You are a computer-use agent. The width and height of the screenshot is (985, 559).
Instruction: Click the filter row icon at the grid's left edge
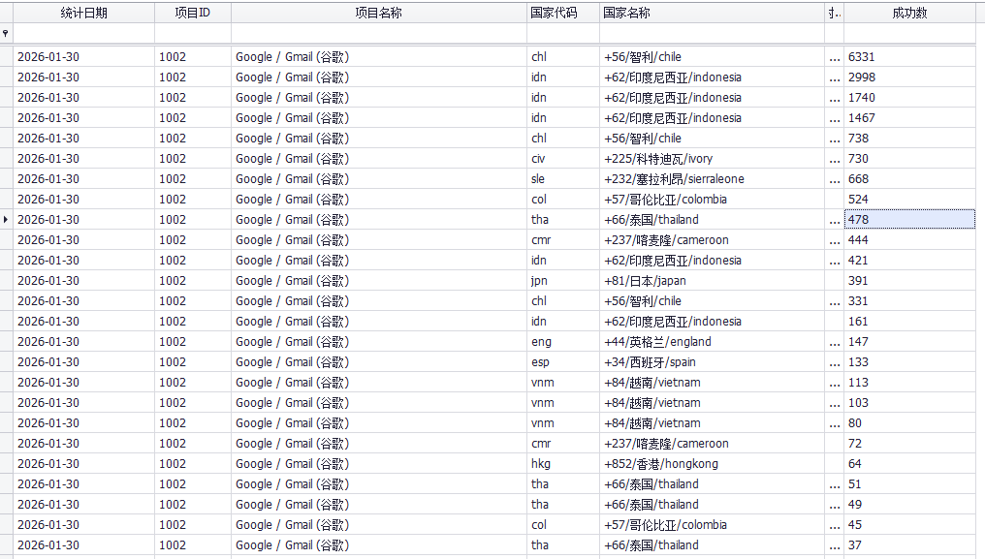coord(6,33)
